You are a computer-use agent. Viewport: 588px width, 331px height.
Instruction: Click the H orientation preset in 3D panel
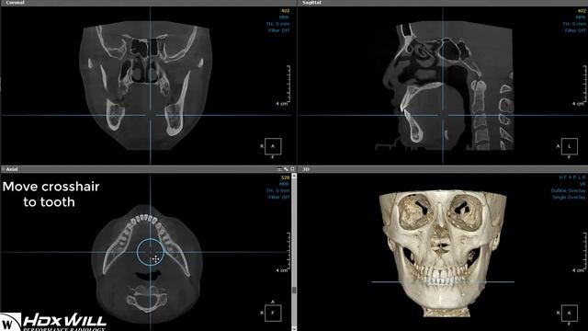[x=560, y=177]
